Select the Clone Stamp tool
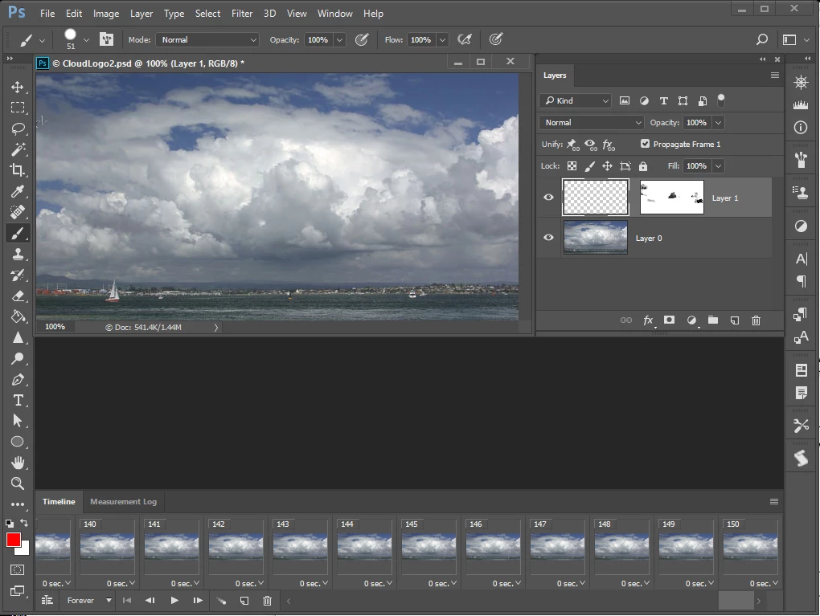Image resolution: width=820 pixels, height=616 pixels. pyautogui.click(x=17, y=254)
